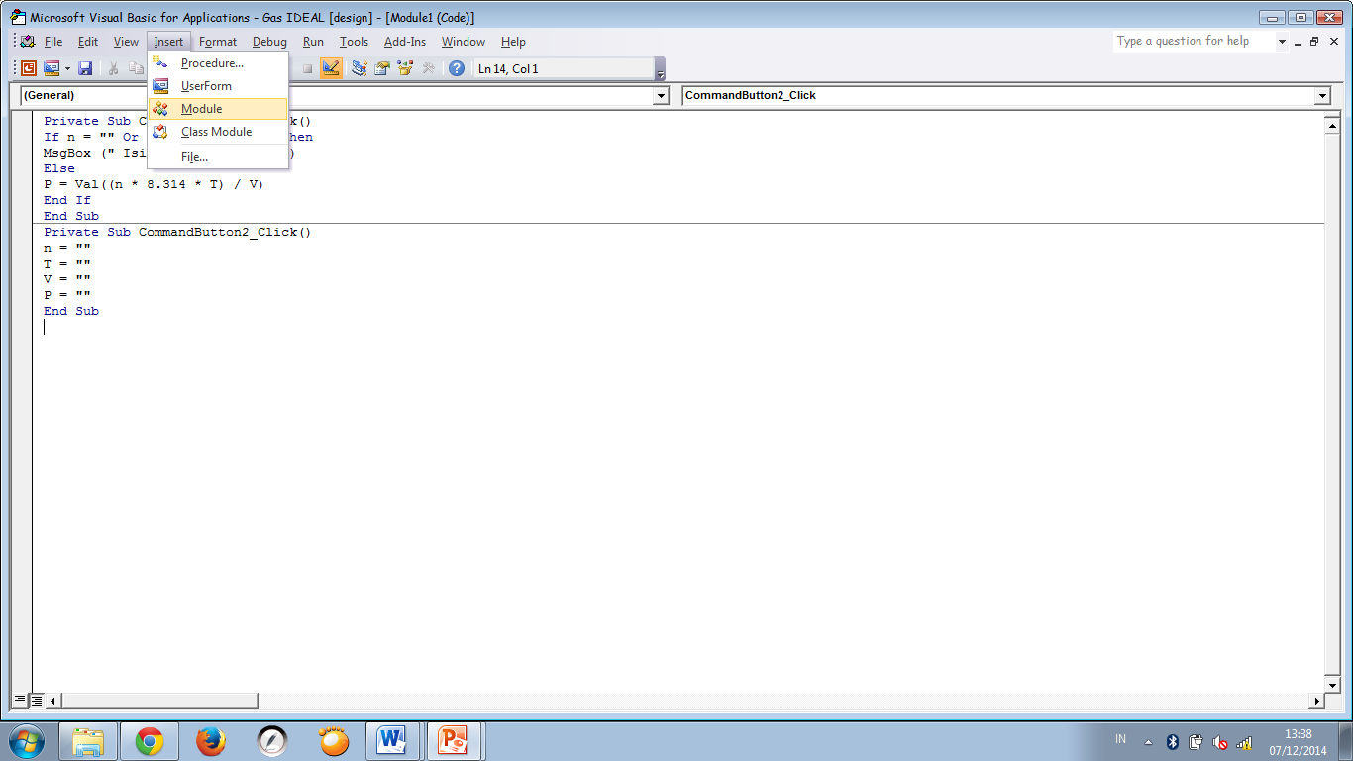Open the Toolbox toolbar icon
Viewport: 1353px width, 761px height.
tap(429, 68)
